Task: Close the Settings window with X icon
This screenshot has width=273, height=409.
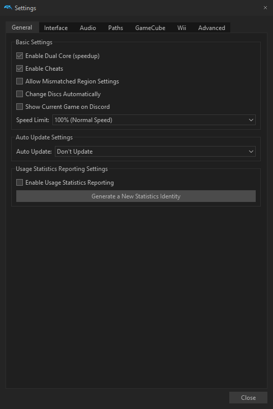Action: click(265, 8)
